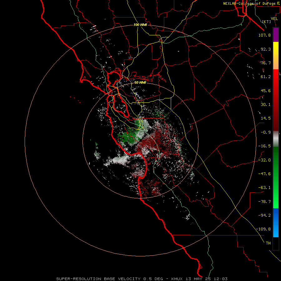Click the VEL legend heading
281x281 pixels.
(x=274, y=19)
